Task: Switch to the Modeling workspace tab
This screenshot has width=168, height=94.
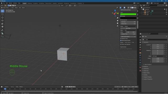Action: [x=30, y=3]
